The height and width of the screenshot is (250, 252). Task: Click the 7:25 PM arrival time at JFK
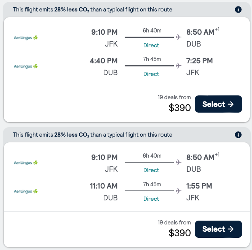(199, 61)
